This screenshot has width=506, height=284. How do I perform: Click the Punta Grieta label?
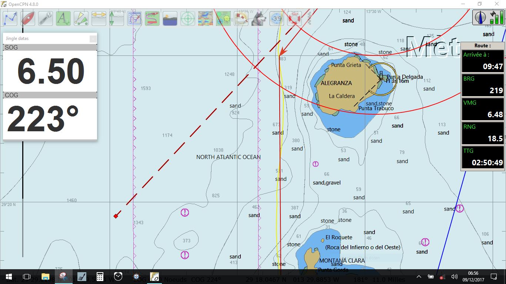pos(346,65)
